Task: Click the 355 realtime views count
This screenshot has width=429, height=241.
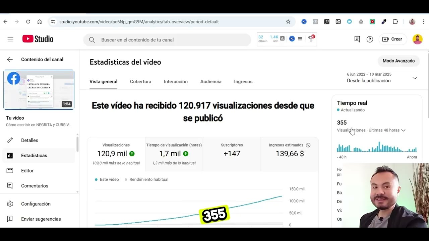Action: click(x=342, y=123)
